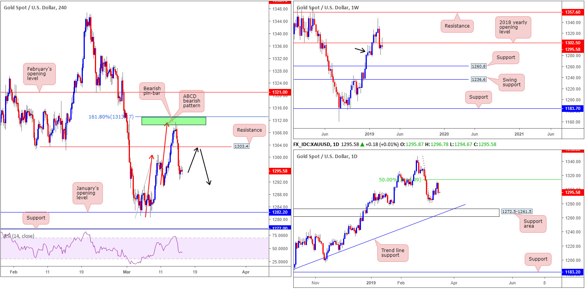Click the weekly Support callout above the 1183.70 line
Image resolution: width=585 pixels, height=289 pixels.
coord(478,97)
